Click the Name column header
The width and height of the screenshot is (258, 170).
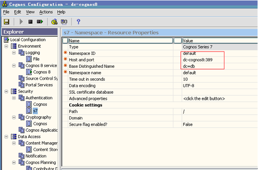point(120,40)
